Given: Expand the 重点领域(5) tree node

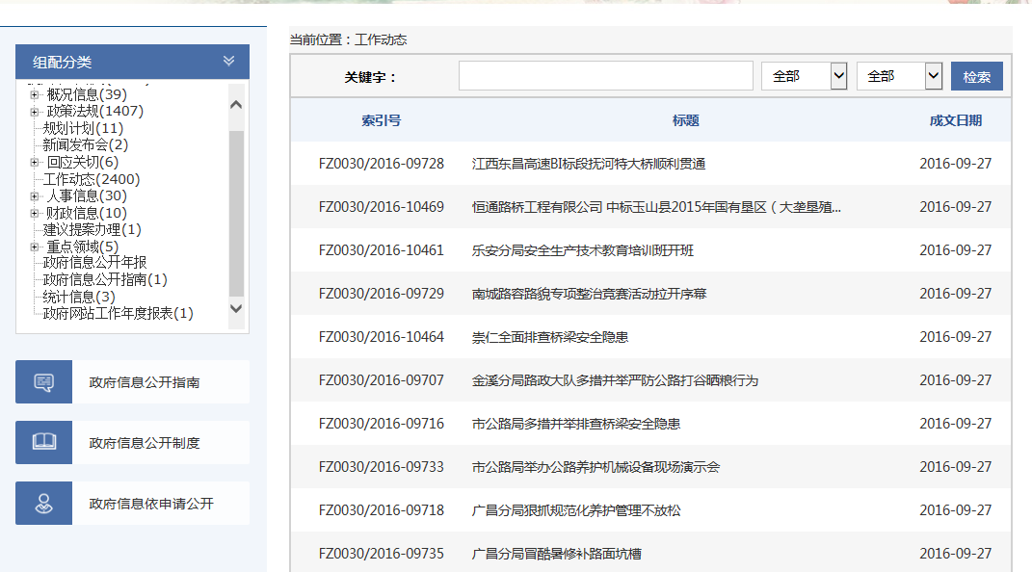Looking at the screenshot, I should 35,247.
